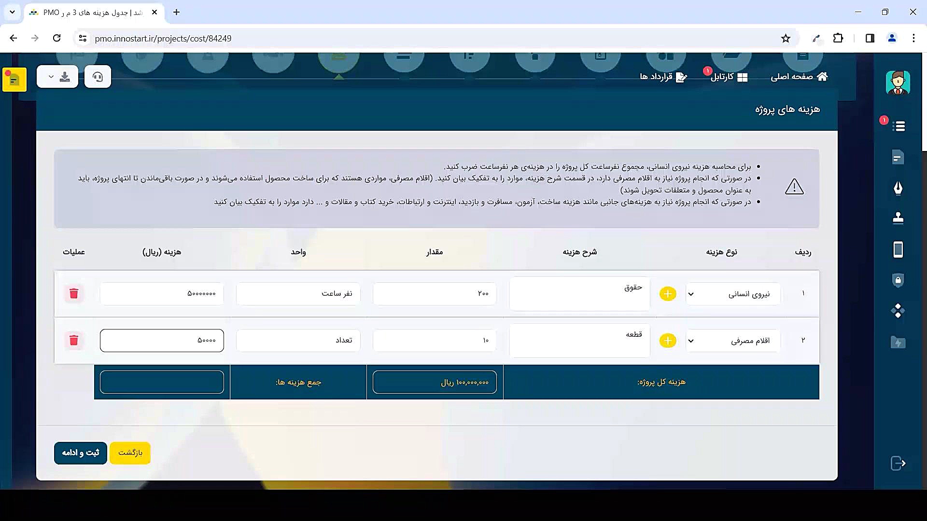Expand نیروی انسانی cost type dropdown
Image resolution: width=927 pixels, height=521 pixels.
(x=733, y=294)
